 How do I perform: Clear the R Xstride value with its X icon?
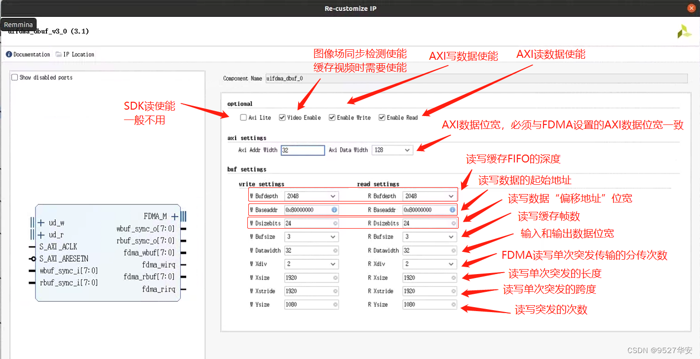click(x=453, y=291)
